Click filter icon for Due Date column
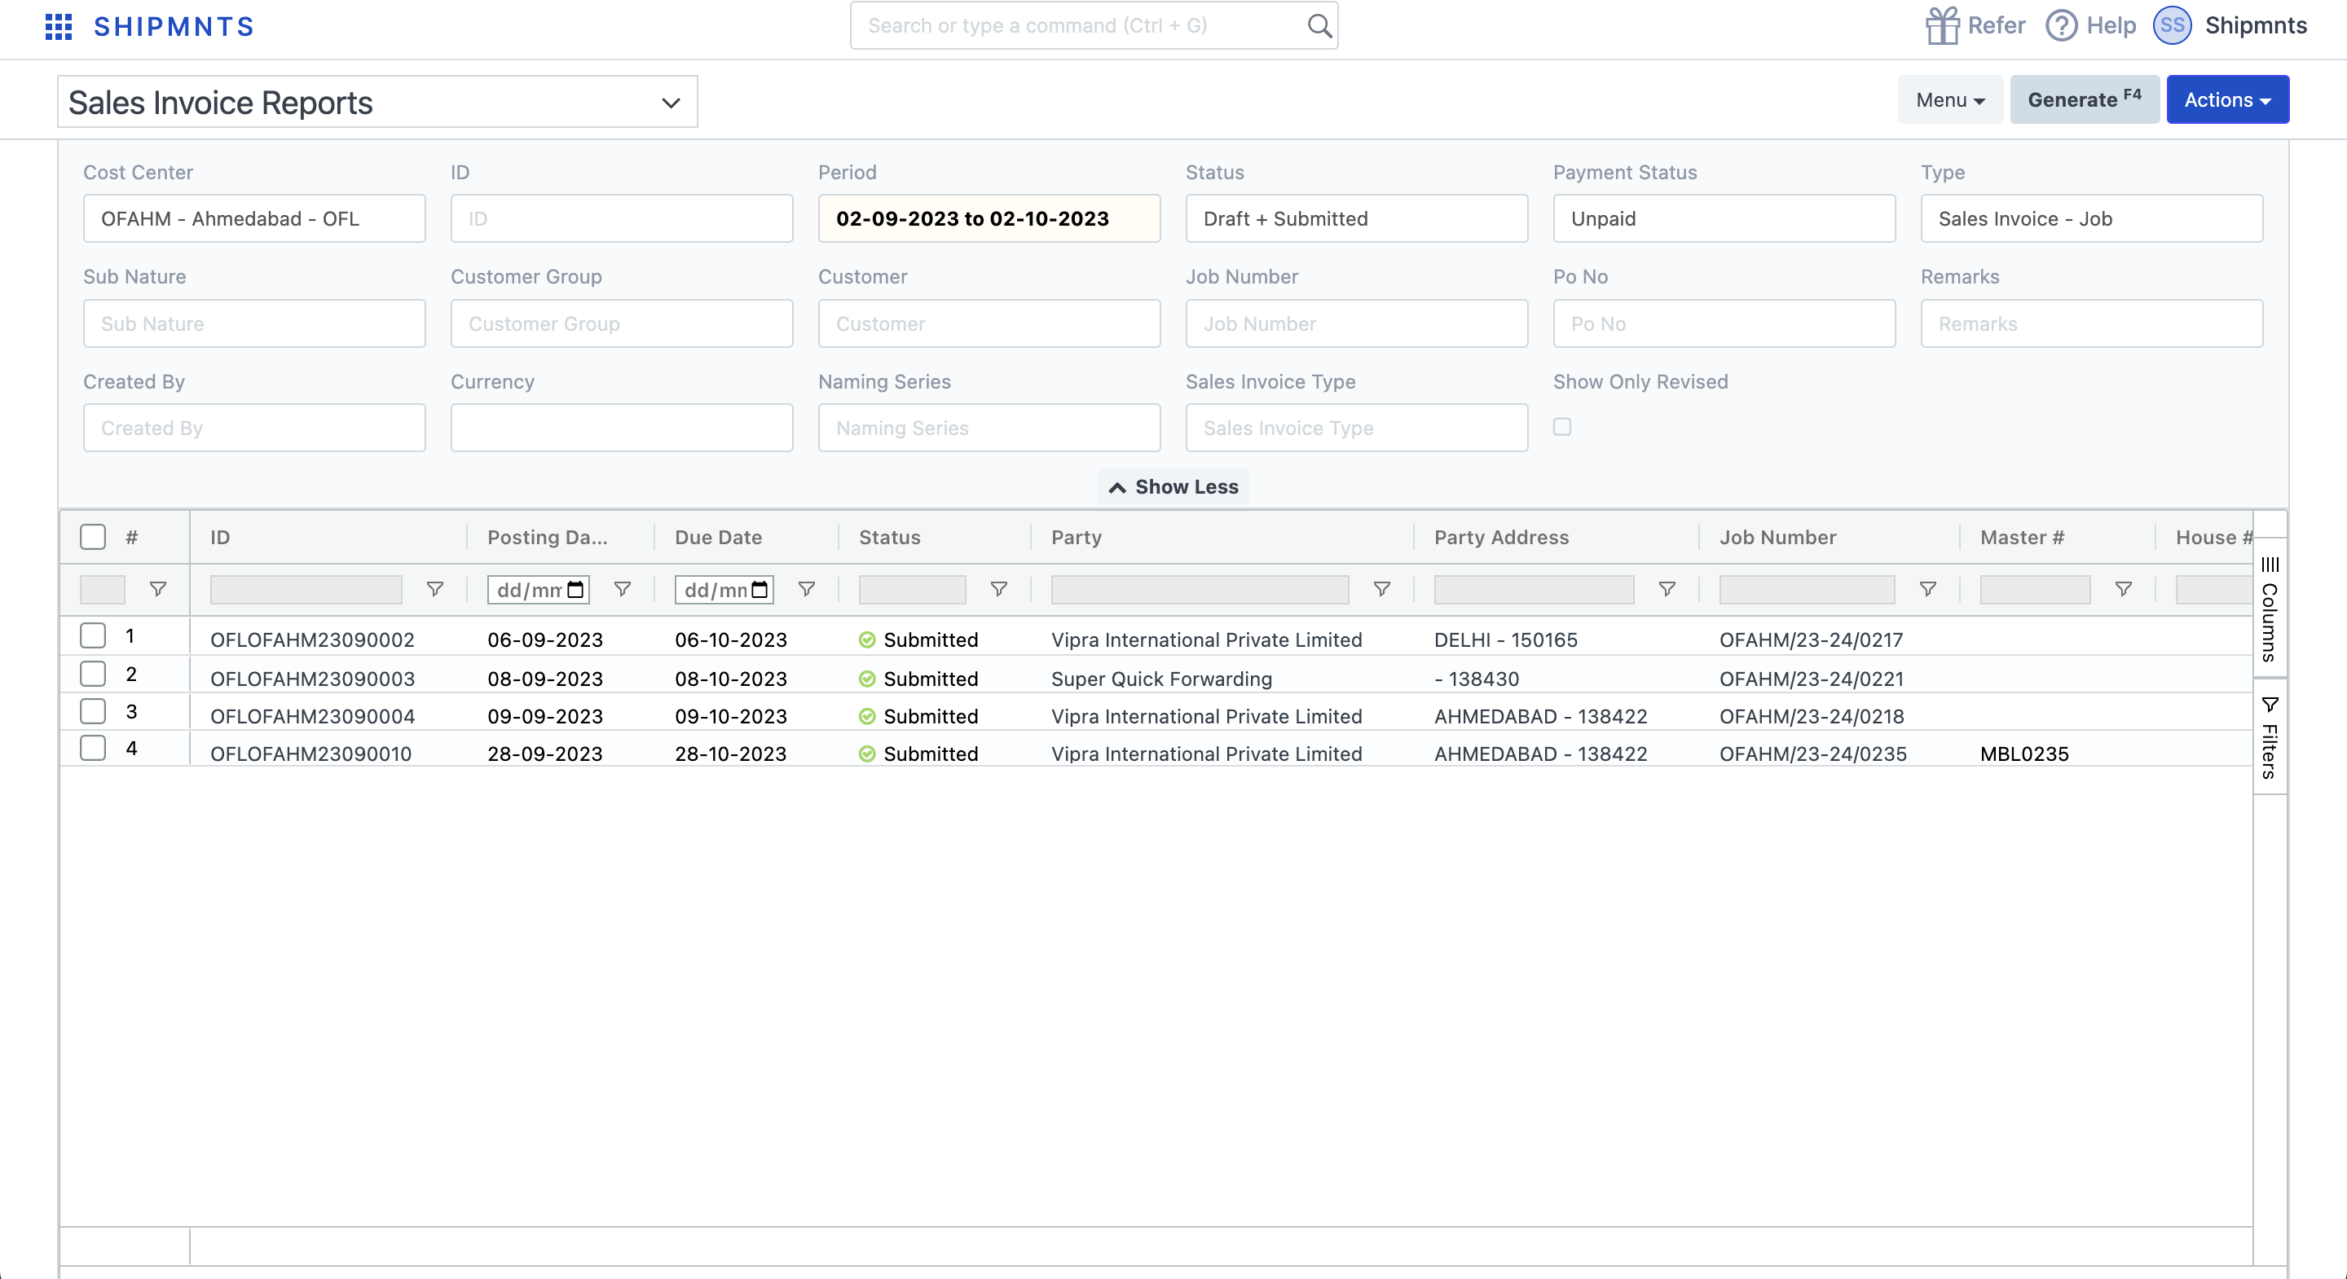Screen dimensions: 2347x1279 (x=806, y=589)
